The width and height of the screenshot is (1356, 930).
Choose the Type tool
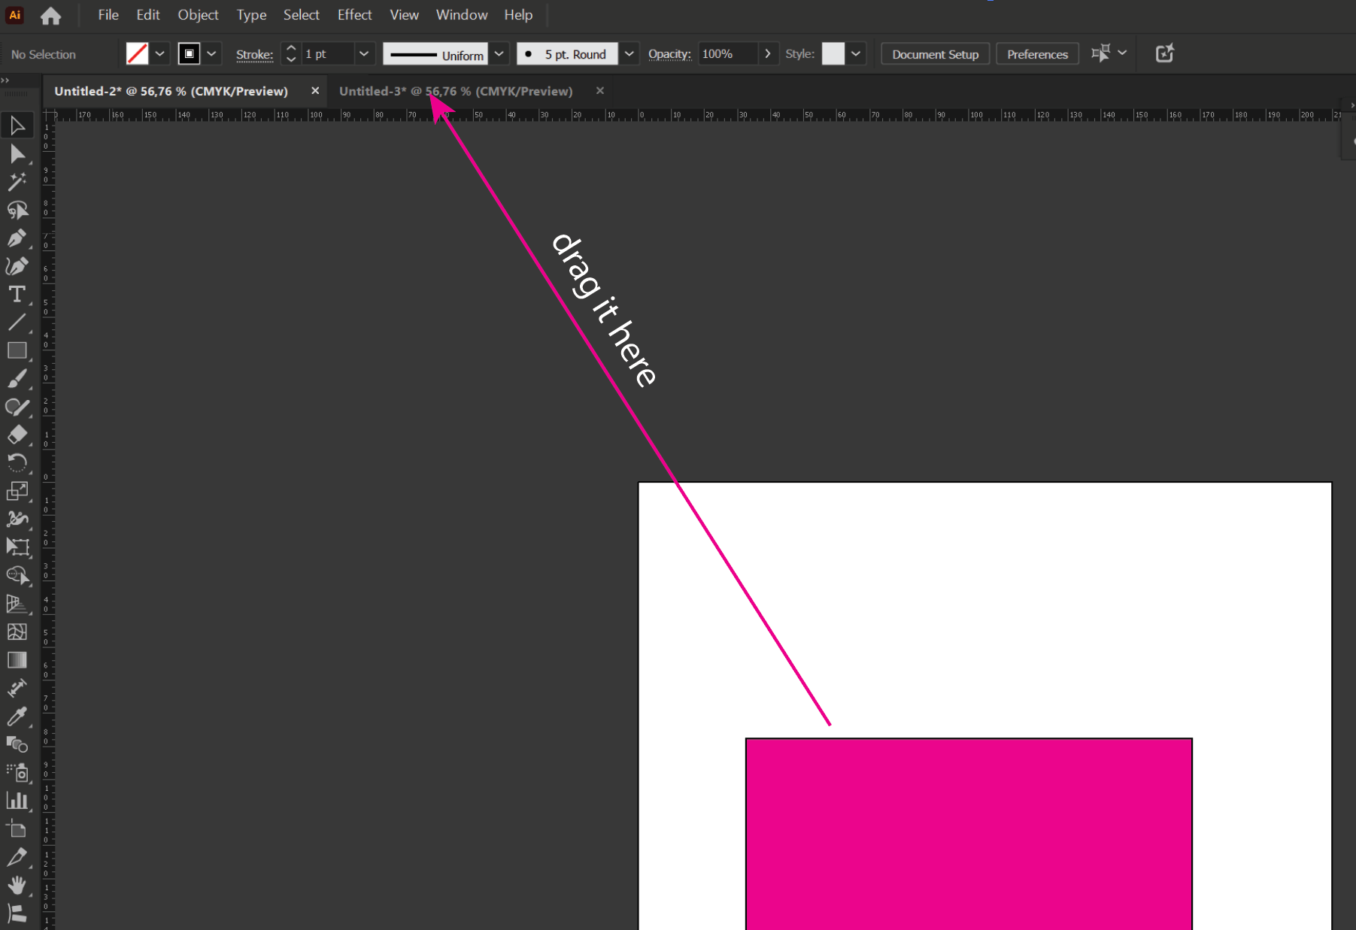(x=18, y=294)
